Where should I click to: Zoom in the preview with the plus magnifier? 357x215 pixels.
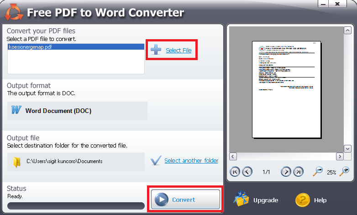pos(344,171)
